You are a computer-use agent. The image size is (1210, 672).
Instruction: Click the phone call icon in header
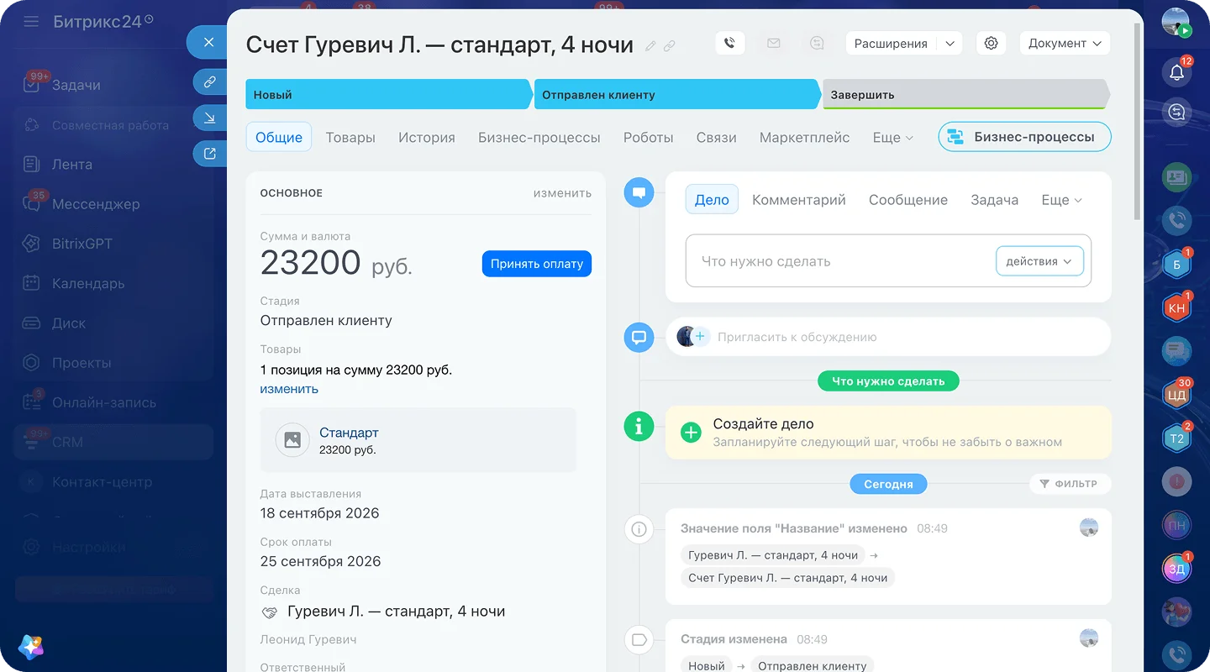(730, 44)
